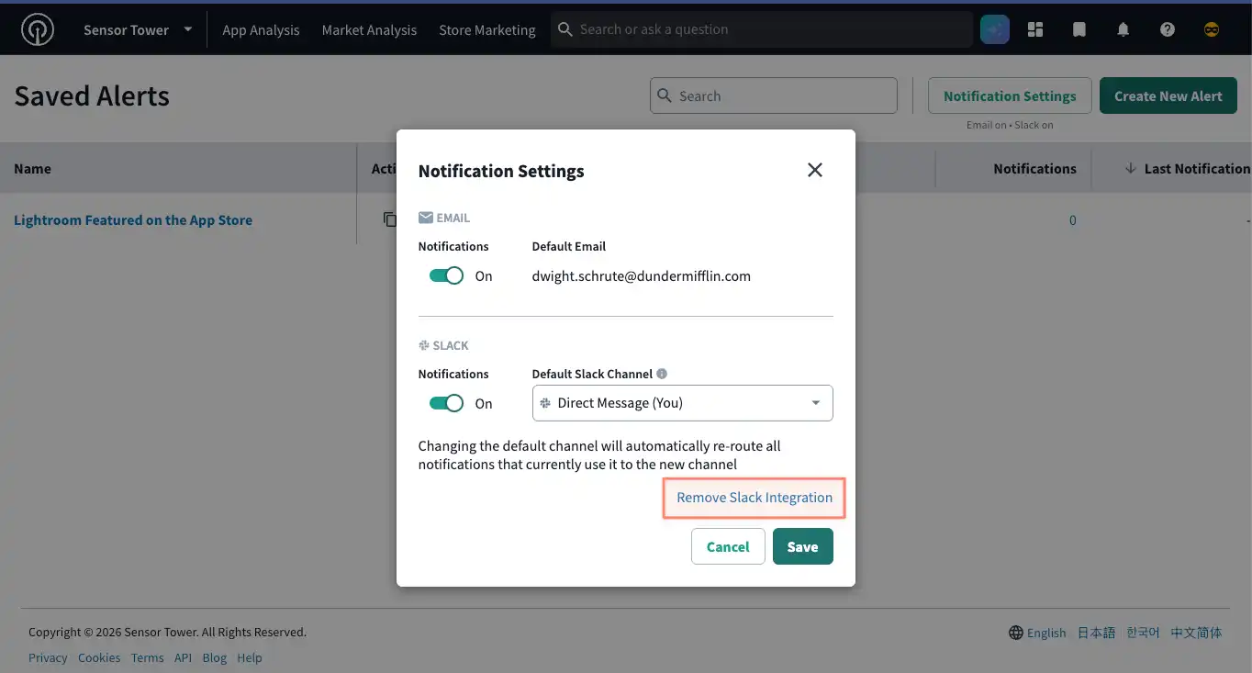Click the Name column header

coord(32,169)
